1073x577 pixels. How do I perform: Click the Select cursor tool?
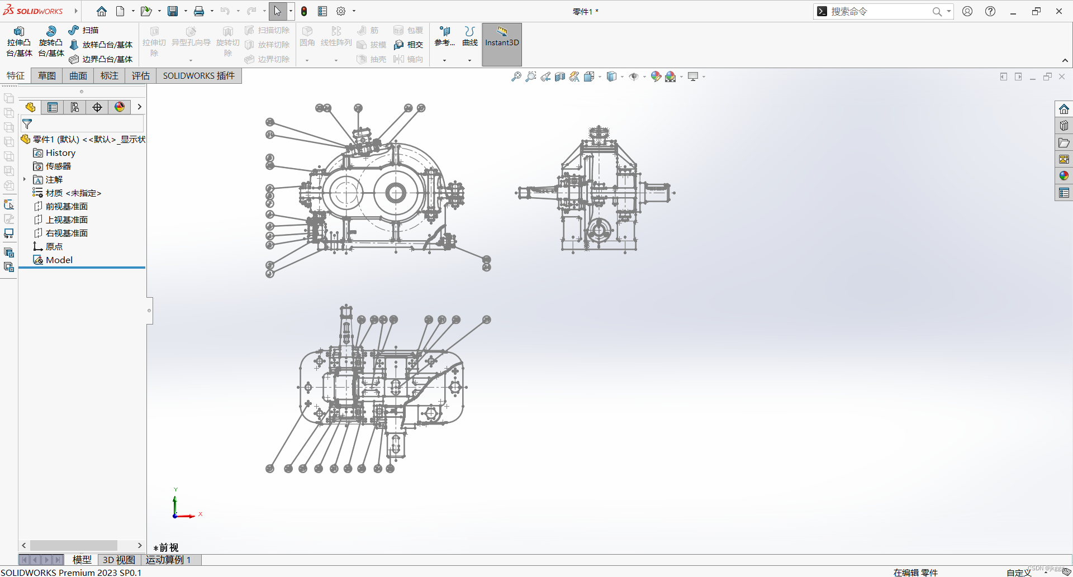[278, 11]
